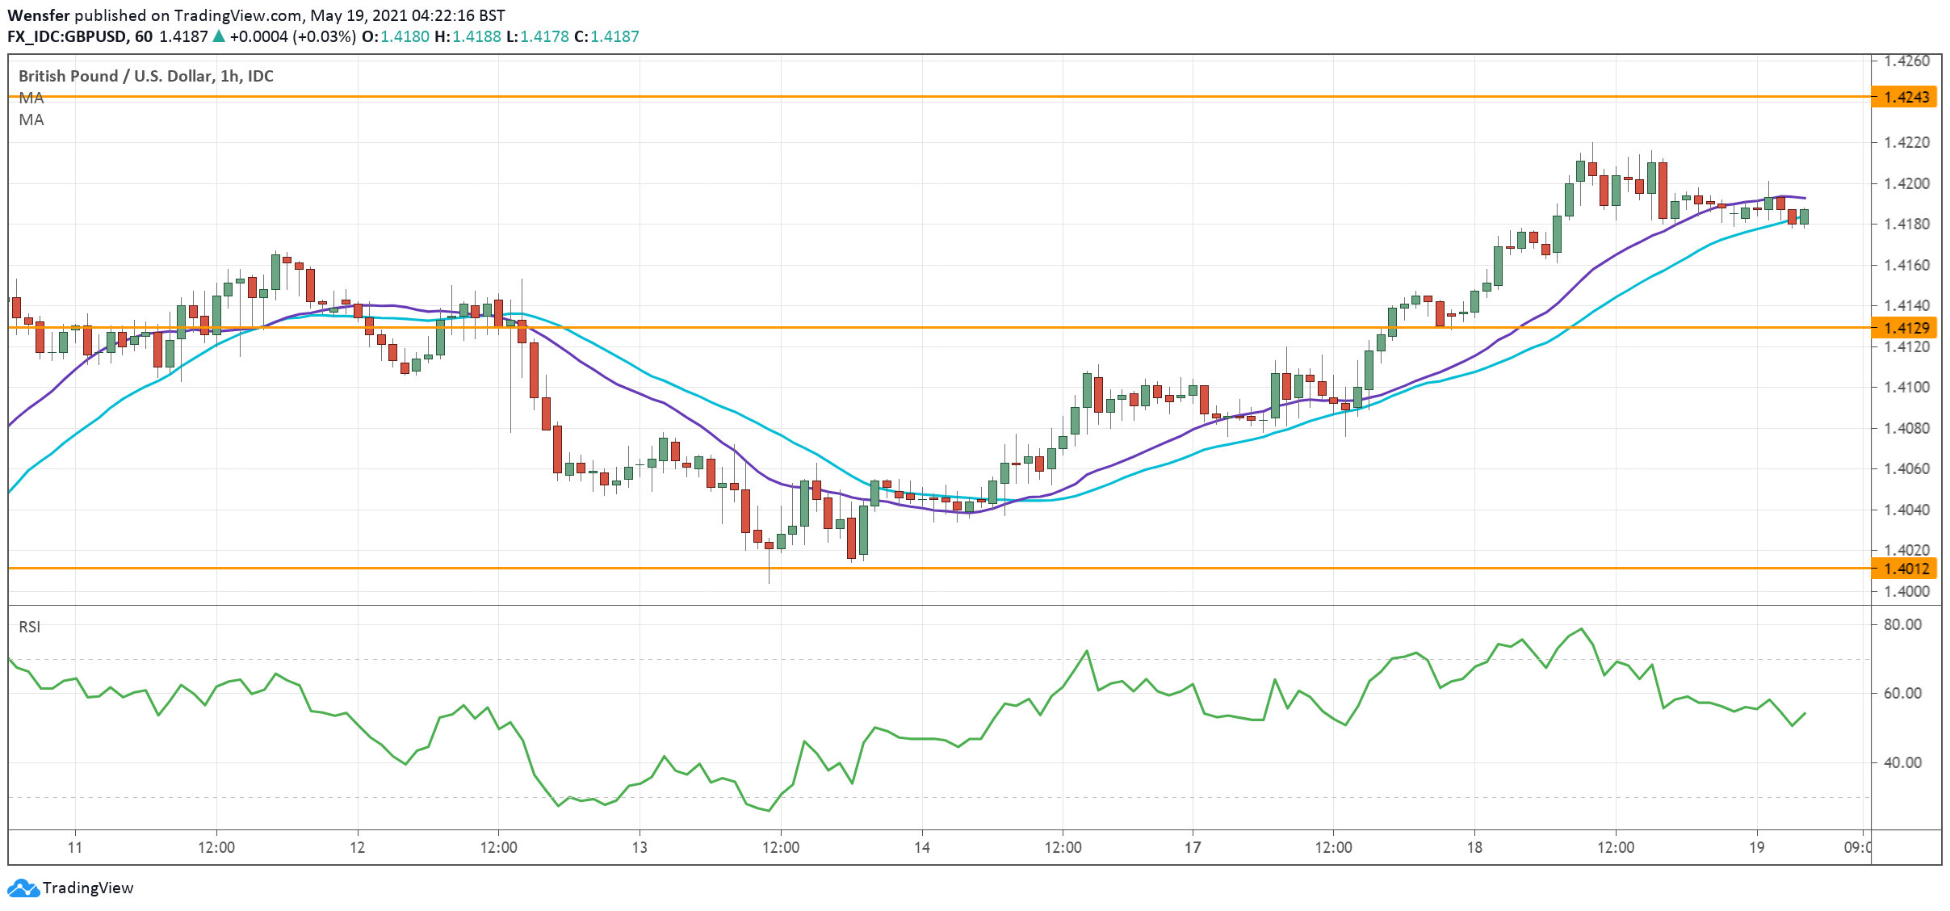Select the 1.4243 orange price label
Viewport: 1950px width, 911px height.
tap(1906, 98)
